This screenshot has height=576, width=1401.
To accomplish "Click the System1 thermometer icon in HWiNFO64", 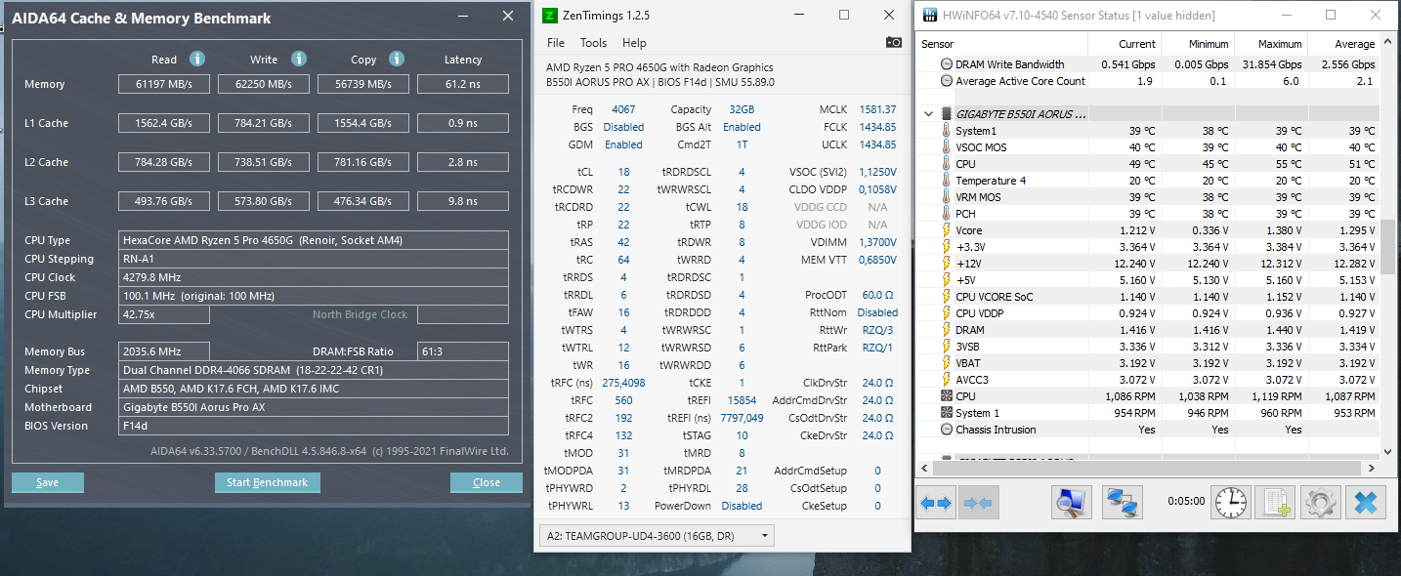I will pyautogui.click(x=947, y=131).
